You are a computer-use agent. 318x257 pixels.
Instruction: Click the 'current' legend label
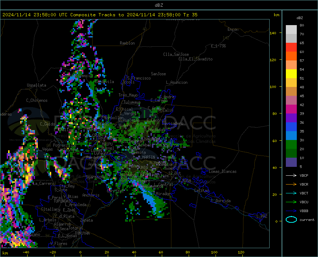(x=307, y=220)
